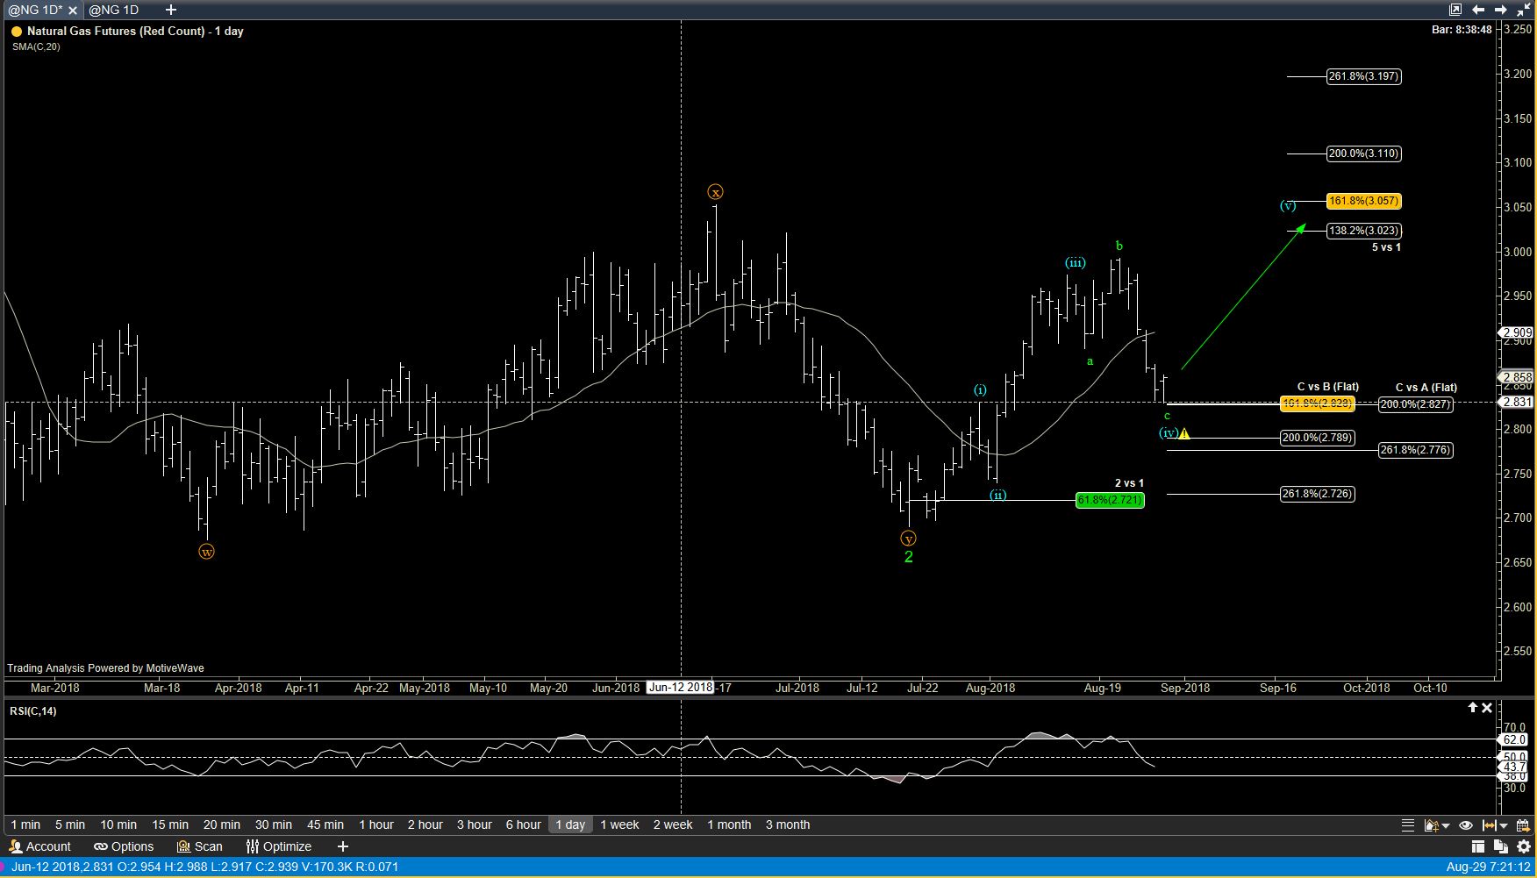Click the 200.0%(2.827) ratio label
1537x878 pixels.
pos(1415,404)
